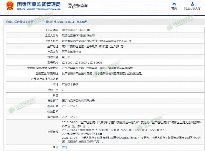The height and width of the screenshot is (151, 205).
Task: Select registration number 国械注准20183261604 value in table
Action: [76, 30]
